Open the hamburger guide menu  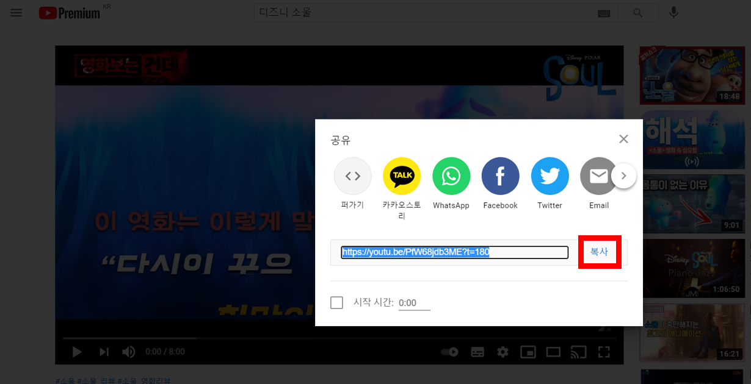[x=16, y=13]
